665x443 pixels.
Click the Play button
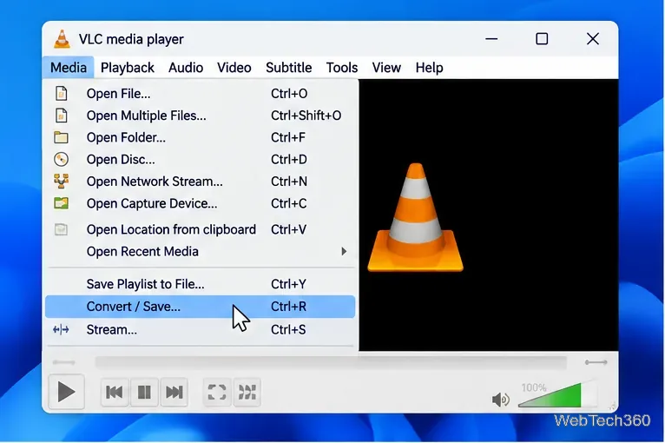point(66,392)
